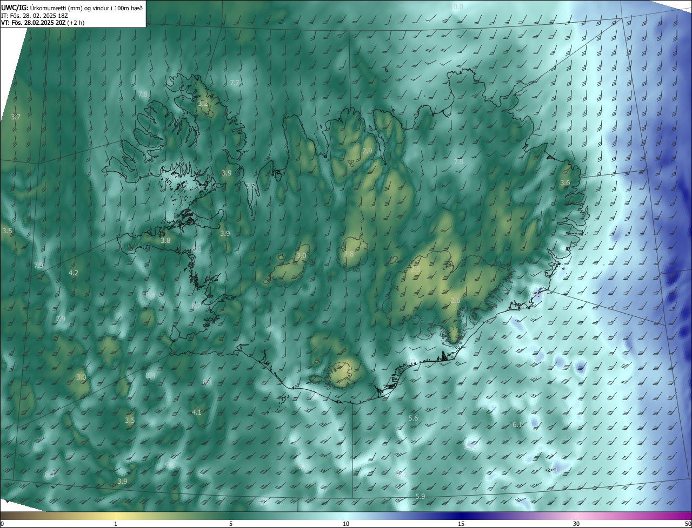Click the 3.7 value label on the map

pyautogui.click(x=16, y=117)
